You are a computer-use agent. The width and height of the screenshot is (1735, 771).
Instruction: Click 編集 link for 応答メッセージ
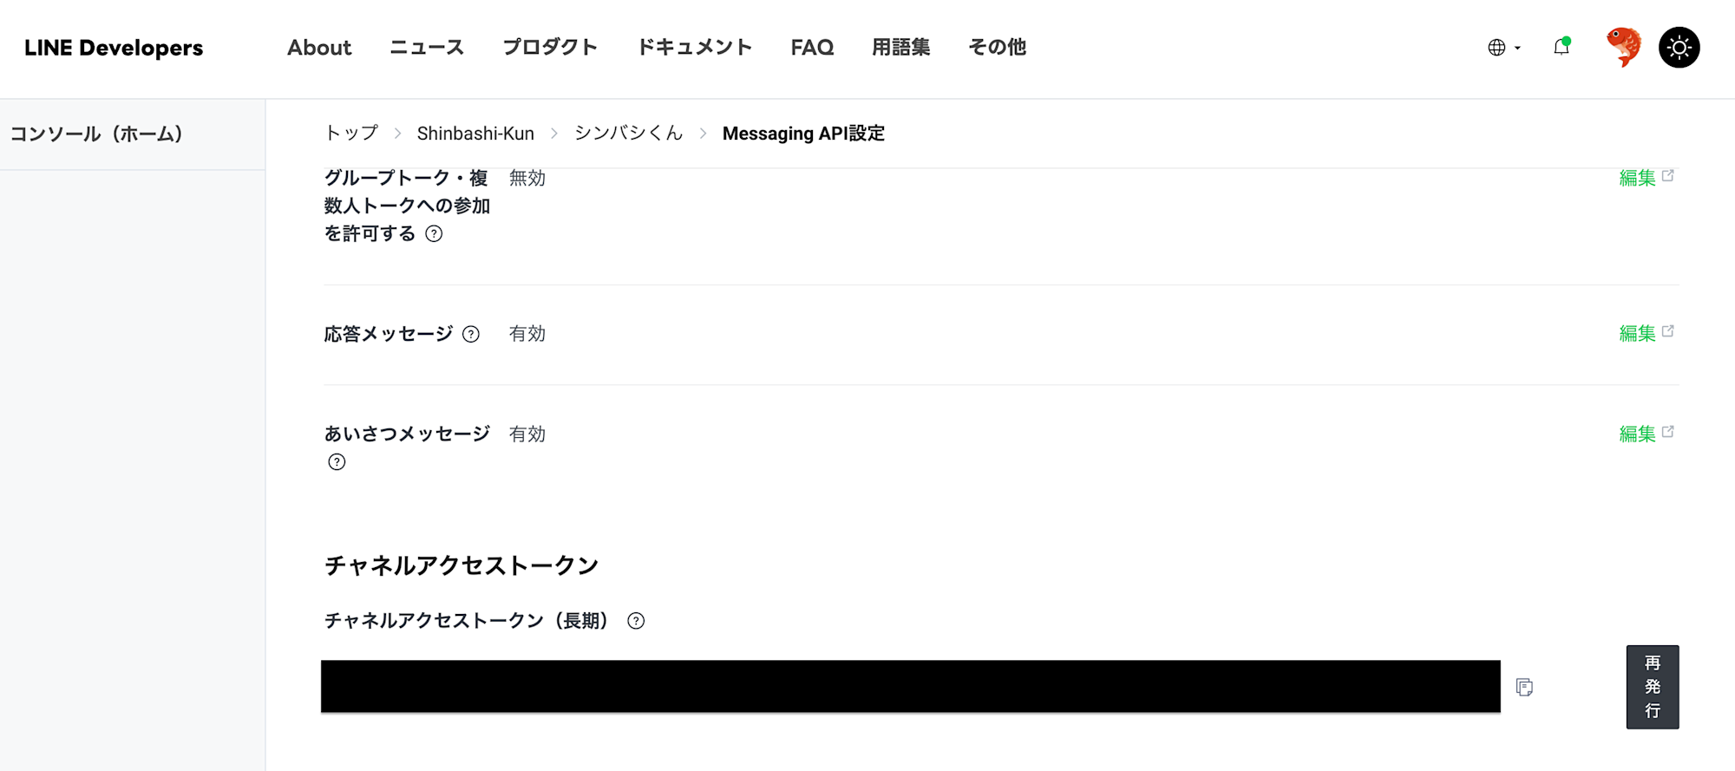coord(1646,333)
